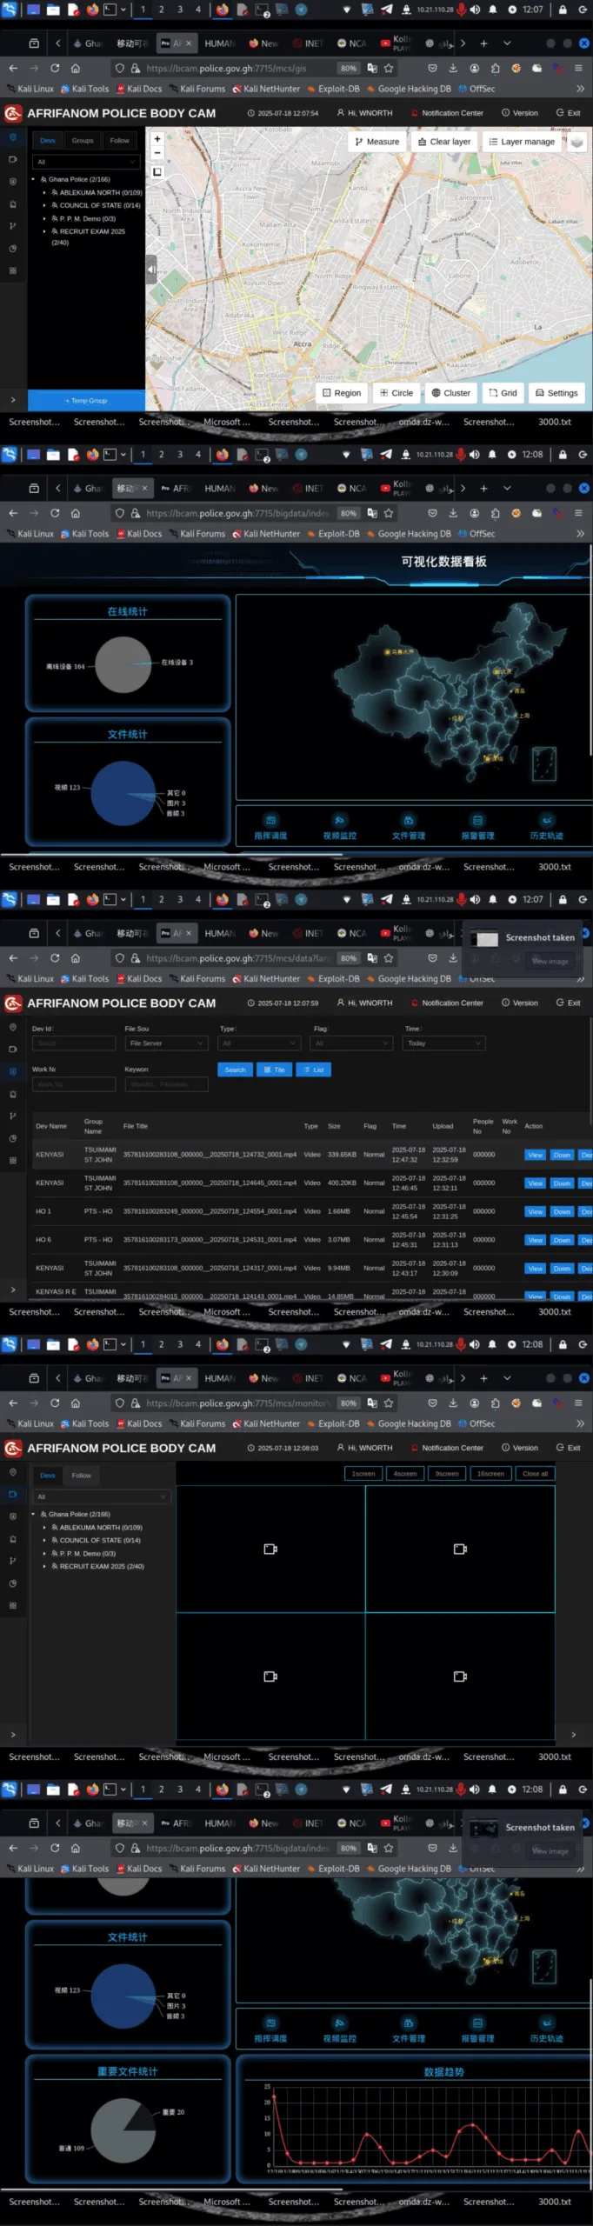Open the Follow tab on the monitor page

tap(81, 1476)
